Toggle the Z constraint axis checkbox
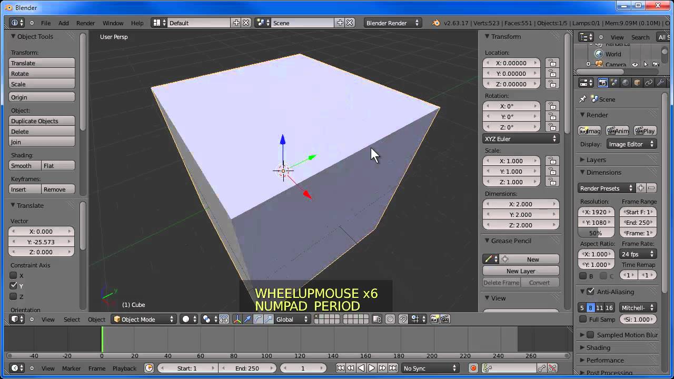Screen dimensions: 674x379 coord(14,296)
